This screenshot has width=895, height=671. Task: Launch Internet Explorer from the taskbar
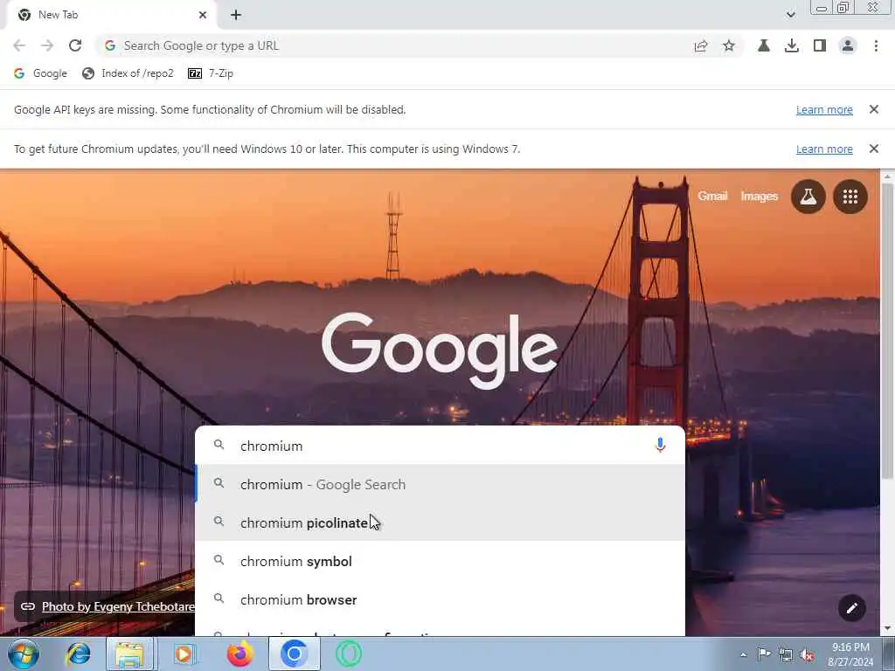pos(78,654)
